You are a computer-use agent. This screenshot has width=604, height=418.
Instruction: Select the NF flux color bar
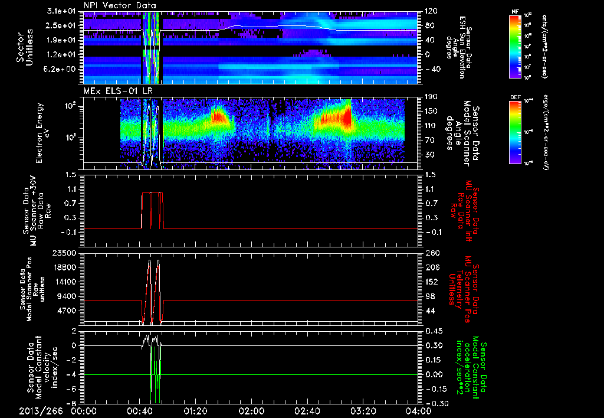tap(515, 46)
